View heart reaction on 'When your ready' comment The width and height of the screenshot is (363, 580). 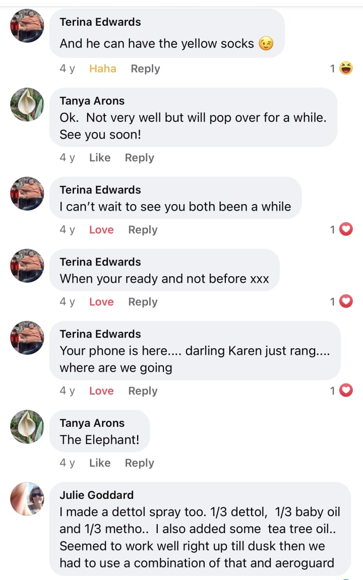pyautogui.click(x=346, y=301)
